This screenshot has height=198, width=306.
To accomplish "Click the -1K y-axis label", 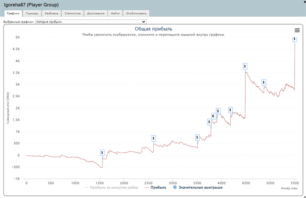I will click(x=16, y=179).
